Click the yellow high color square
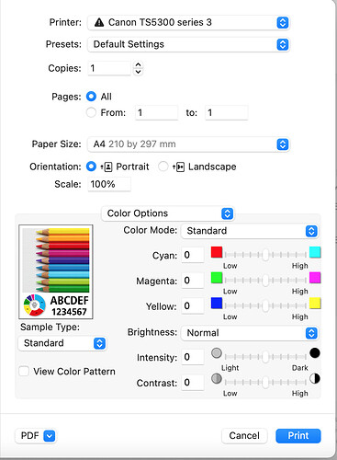The width and height of the screenshot is (337, 460). click(x=315, y=304)
